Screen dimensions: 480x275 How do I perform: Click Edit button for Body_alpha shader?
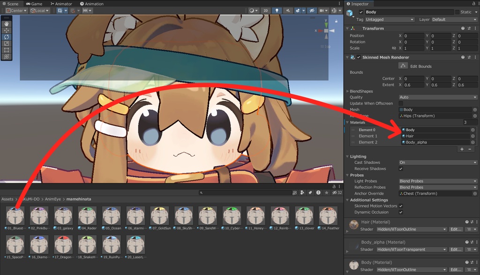point(456,250)
